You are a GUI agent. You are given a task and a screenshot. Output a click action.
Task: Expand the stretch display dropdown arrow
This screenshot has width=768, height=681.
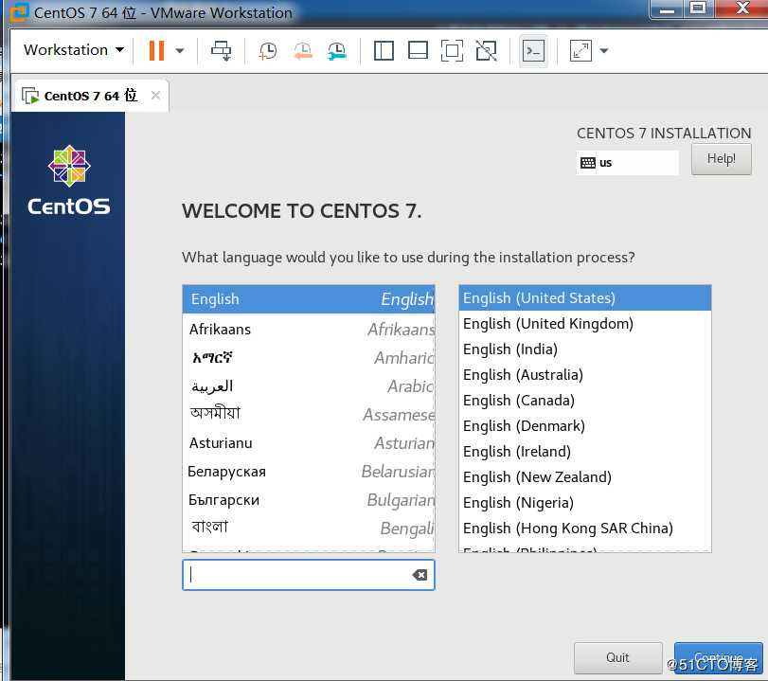604,50
